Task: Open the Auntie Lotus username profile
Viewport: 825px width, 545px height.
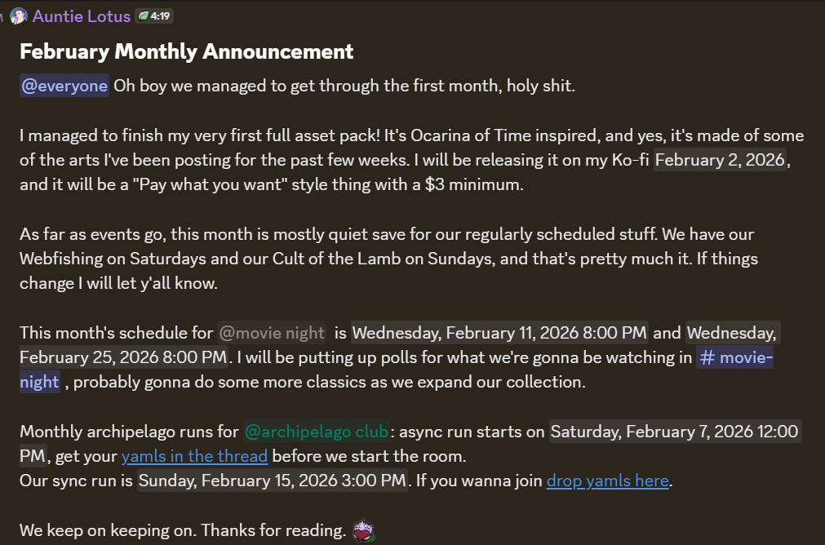Action: (81, 16)
